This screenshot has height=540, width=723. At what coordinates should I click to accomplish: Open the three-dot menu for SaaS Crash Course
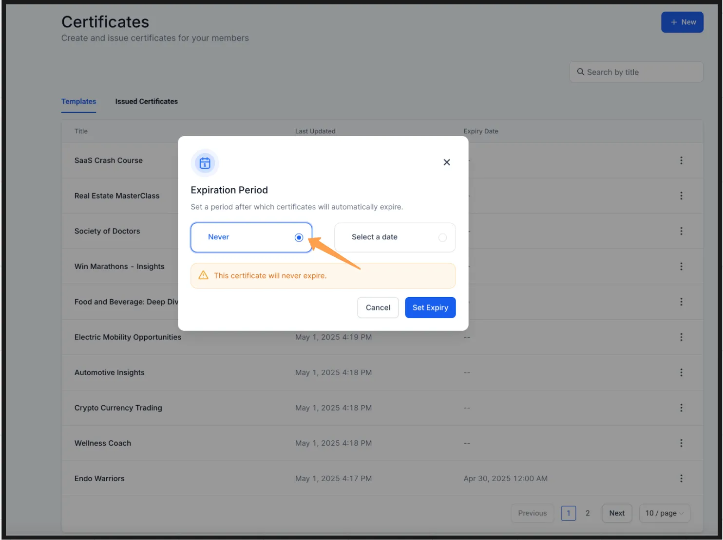click(681, 161)
